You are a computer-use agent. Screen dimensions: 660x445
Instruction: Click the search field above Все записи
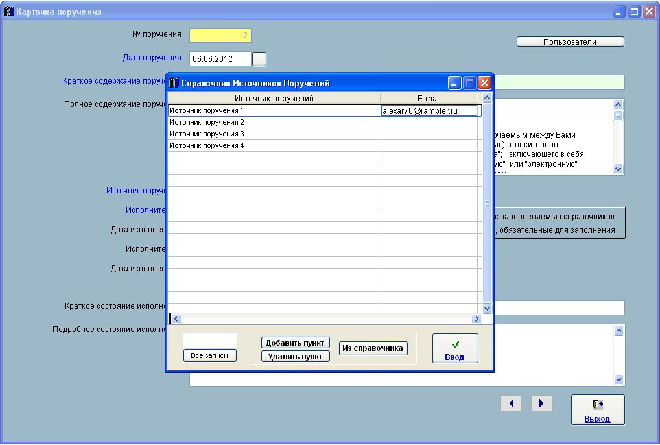pyautogui.click(x=209, y=341)
